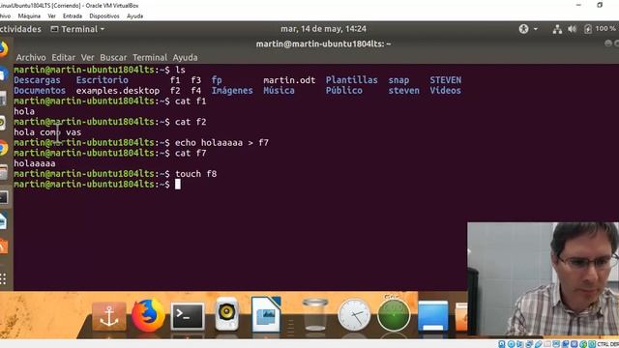Click the uppercase STEVEN folder name
This screenshot has width=619, height=348.
[x=445, y=80]
